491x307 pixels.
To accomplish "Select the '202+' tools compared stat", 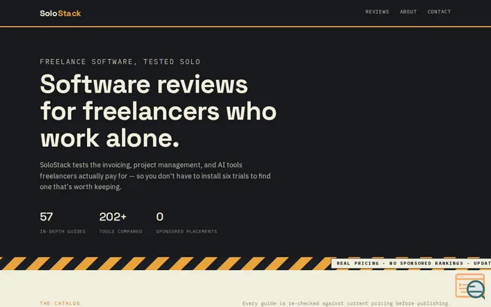I will click(113, 217).
